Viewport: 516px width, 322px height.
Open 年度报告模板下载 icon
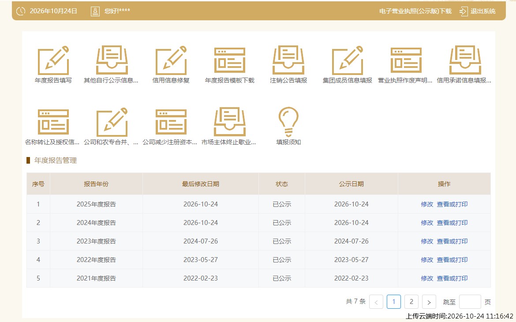pos(230,60)
